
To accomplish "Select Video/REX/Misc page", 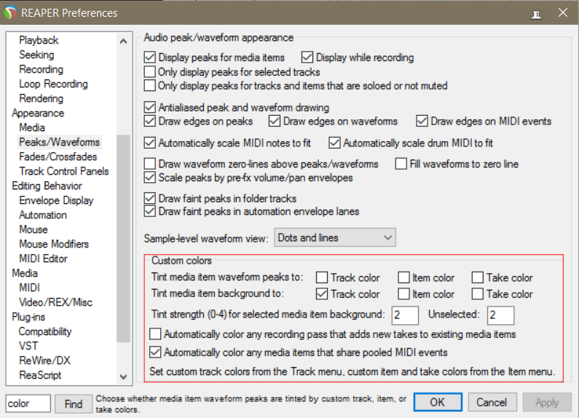I will point(55,302).
